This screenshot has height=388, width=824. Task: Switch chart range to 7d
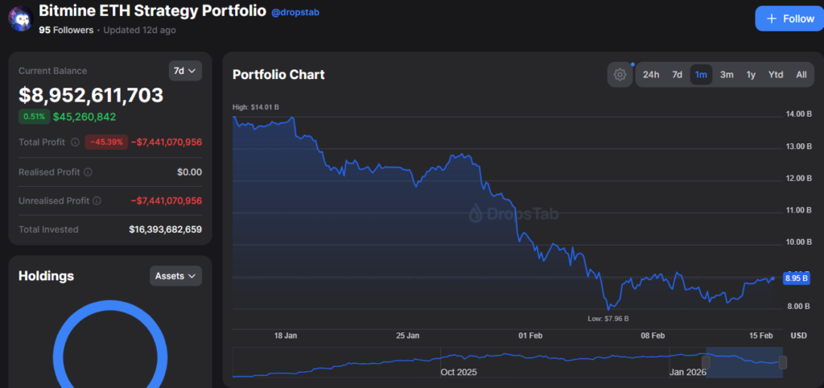677,75
